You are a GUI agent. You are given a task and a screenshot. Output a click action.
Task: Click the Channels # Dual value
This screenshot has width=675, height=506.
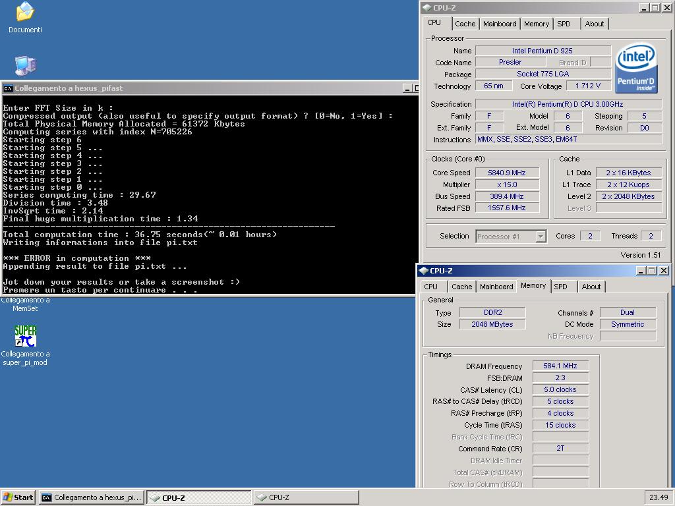628,312
